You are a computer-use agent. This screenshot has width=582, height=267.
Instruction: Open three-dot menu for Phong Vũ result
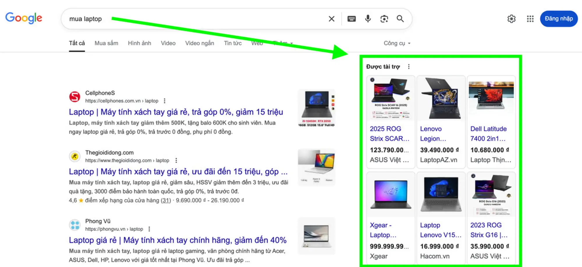coord(149,229)
